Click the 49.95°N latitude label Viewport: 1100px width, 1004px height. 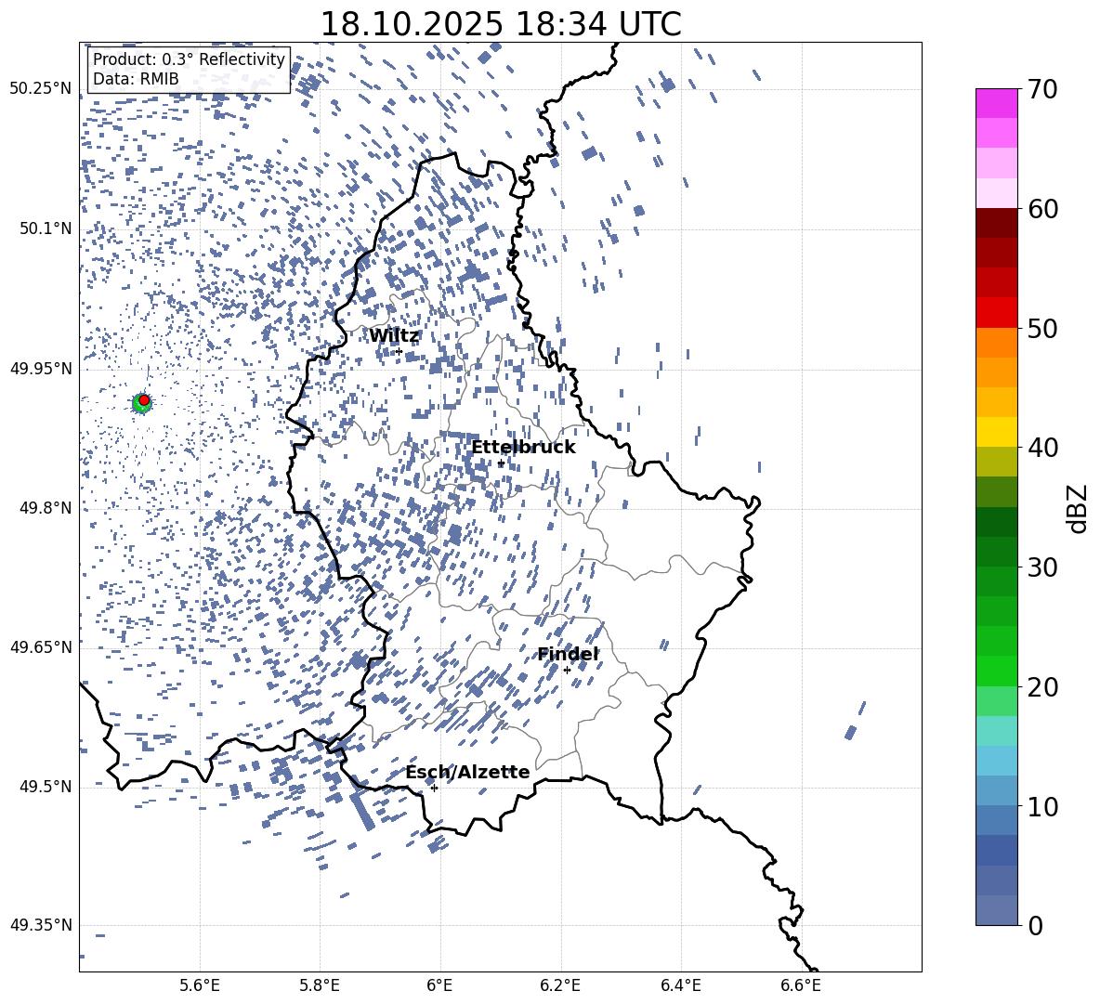point(41,368)
